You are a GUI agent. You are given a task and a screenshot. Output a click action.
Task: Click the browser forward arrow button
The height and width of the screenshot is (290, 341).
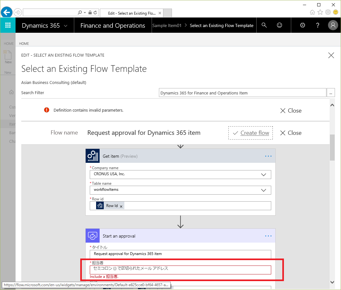[18, 12]
